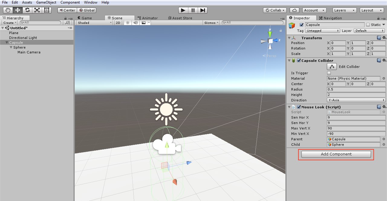This screenshot has width=387, height=201.
Task: Open the GameObject menu
Action: point(46,2)
